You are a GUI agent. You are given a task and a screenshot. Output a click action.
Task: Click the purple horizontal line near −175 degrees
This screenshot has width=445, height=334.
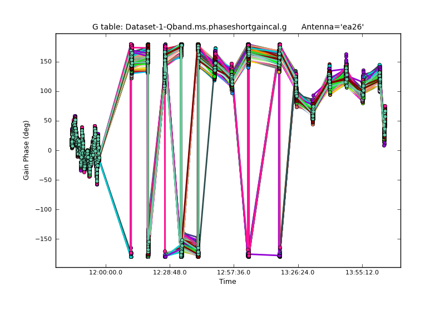click(263, 254)
